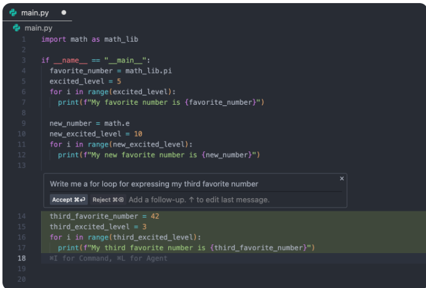Click the value 42 in the suggested code
The width and height of the screenshot is (426, 288).
click(x=155, y=216)
